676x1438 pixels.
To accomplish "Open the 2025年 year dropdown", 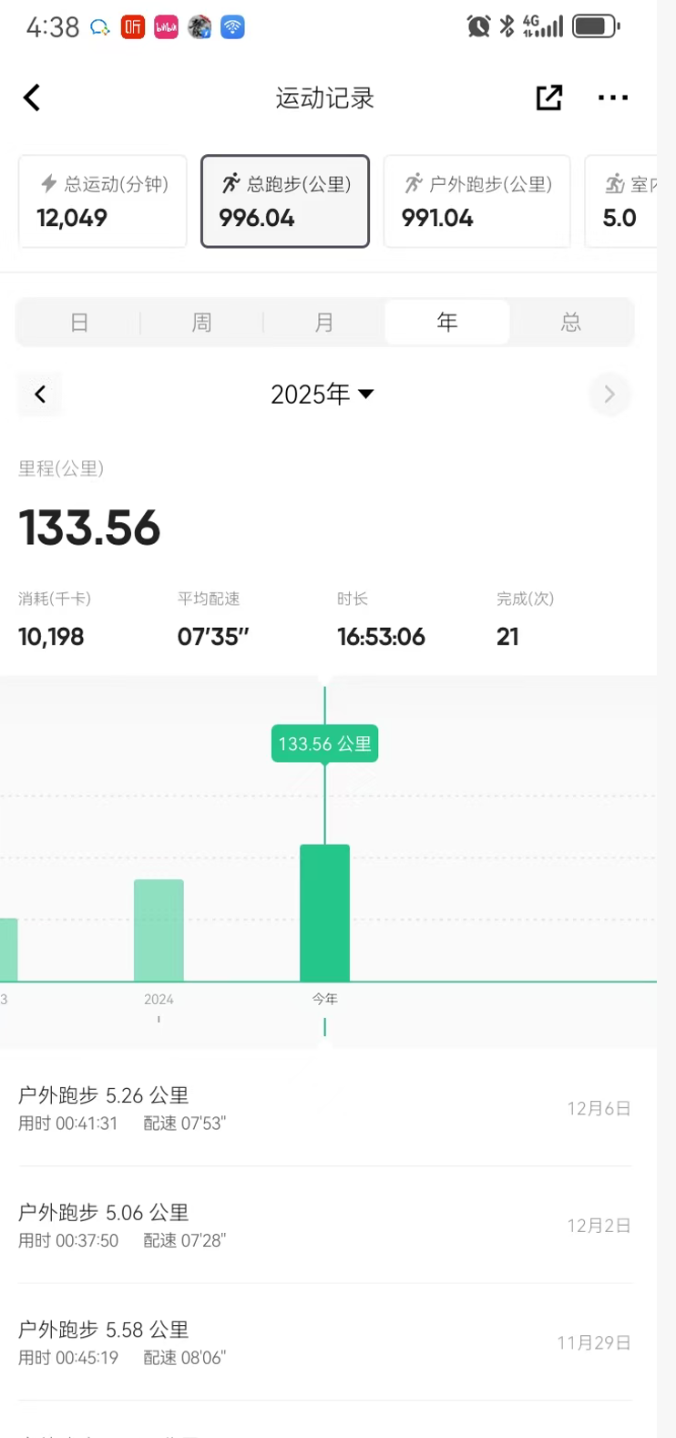I will (x=323, y=394).
